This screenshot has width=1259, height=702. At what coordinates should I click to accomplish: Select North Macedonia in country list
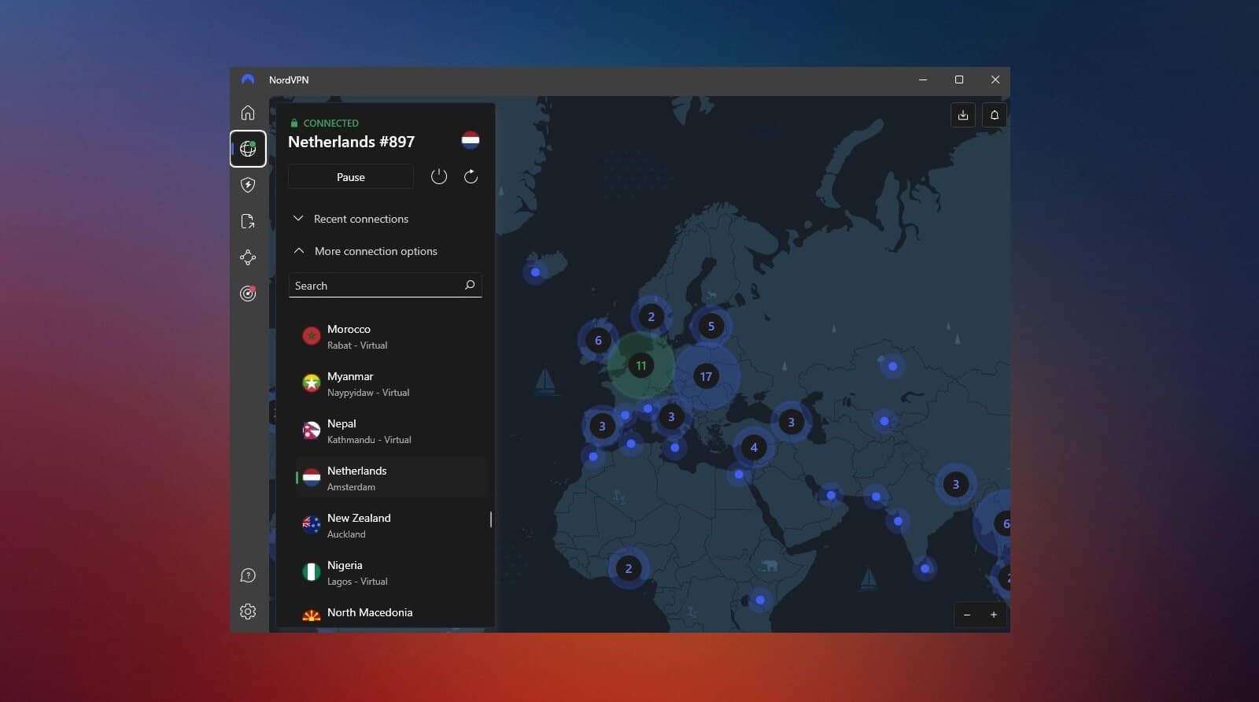tap(391, 613)
